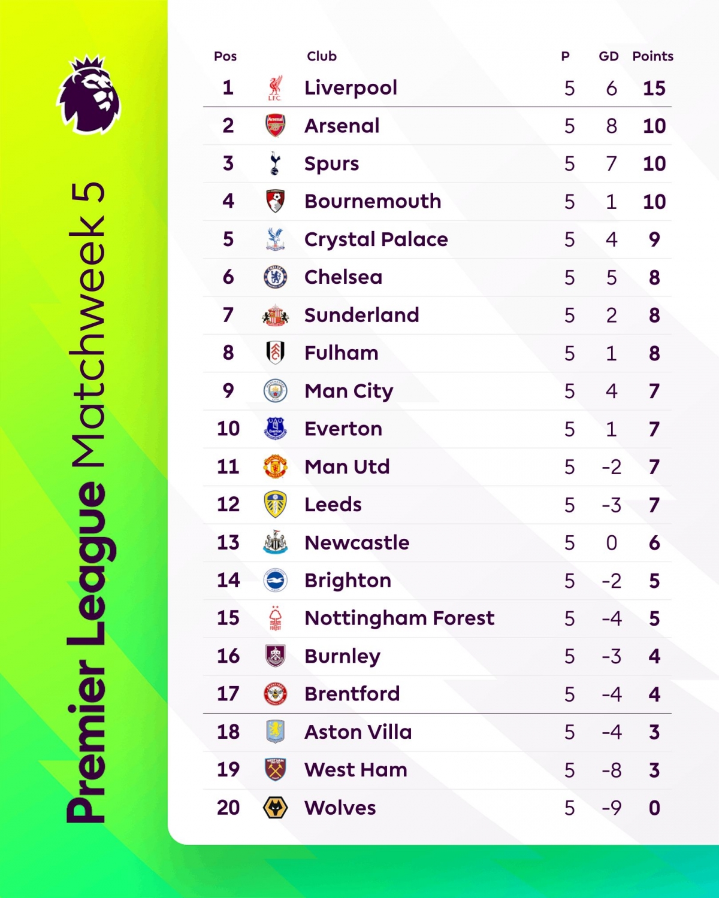Click the Bournemouth club name
Screen dimensions: 719x898
pyautogui.click(x=373, y=201)
